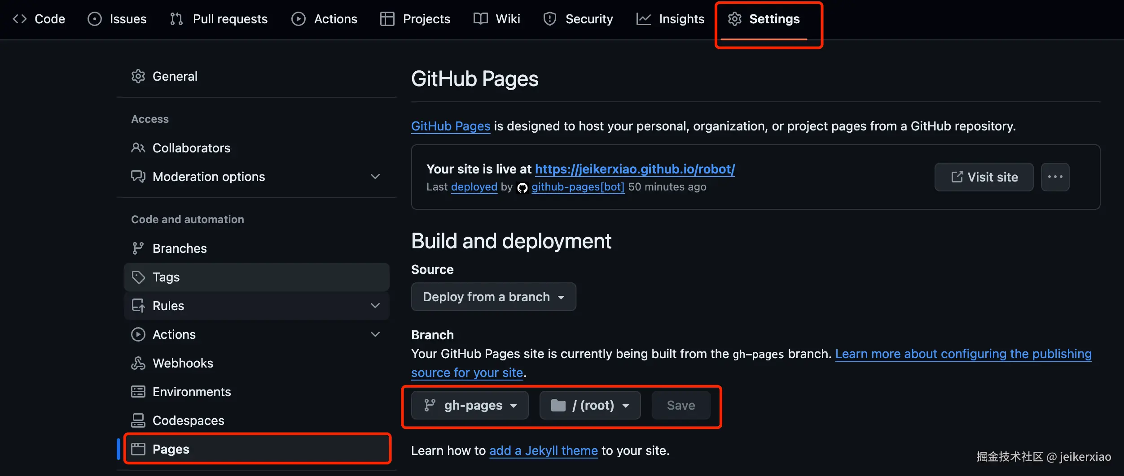Open Webhooks settings
Image resolution: width=1124 pixels, height=476 pixels.
coord(257,363)
